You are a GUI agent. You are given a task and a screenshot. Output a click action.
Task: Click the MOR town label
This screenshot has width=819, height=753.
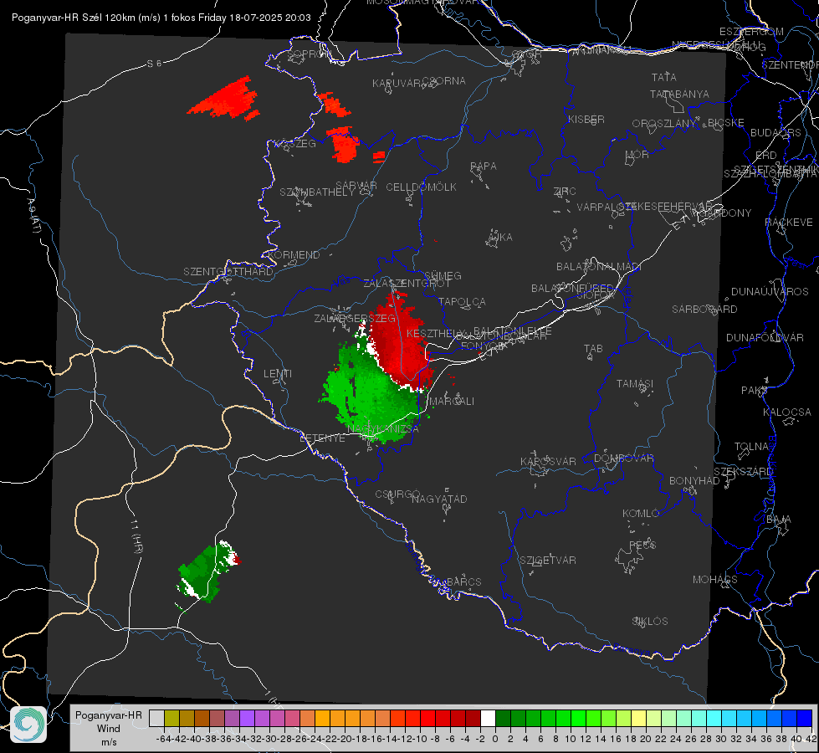click(637, 155)
